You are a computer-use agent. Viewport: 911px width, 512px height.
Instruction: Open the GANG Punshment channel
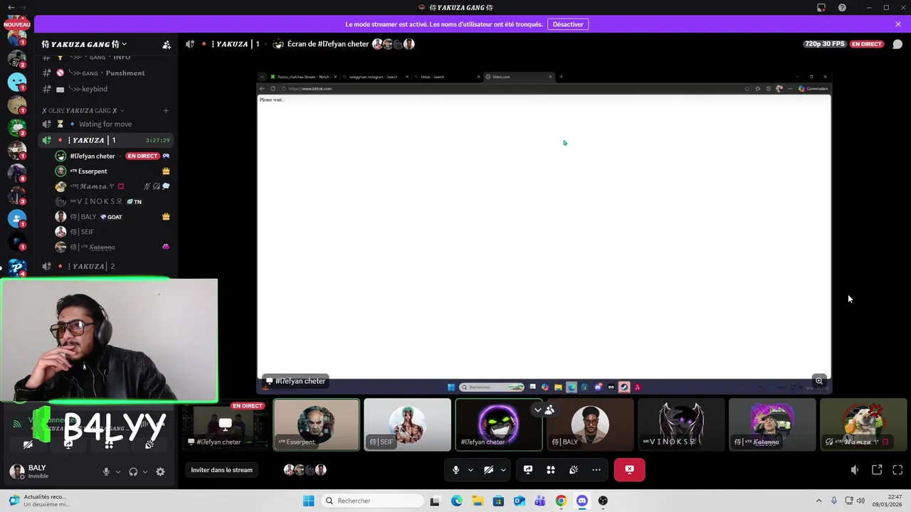click(105, 73)
